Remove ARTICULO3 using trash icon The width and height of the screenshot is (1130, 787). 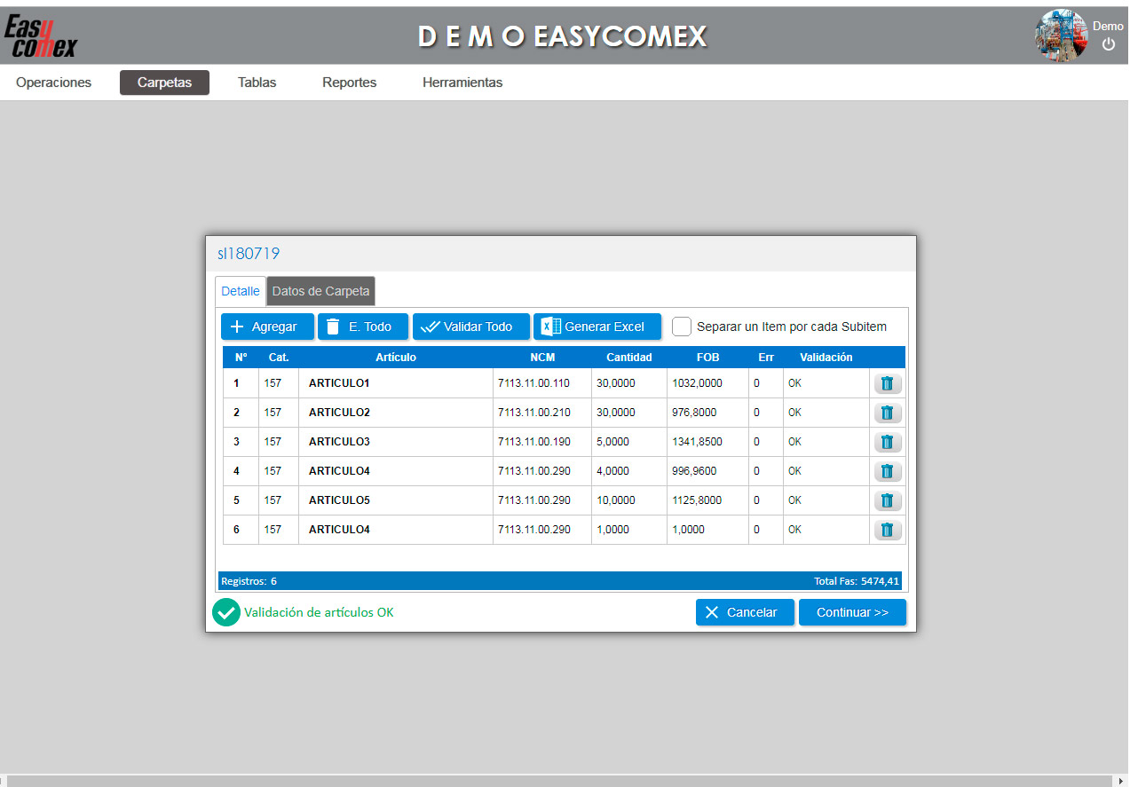coord(888,442)
